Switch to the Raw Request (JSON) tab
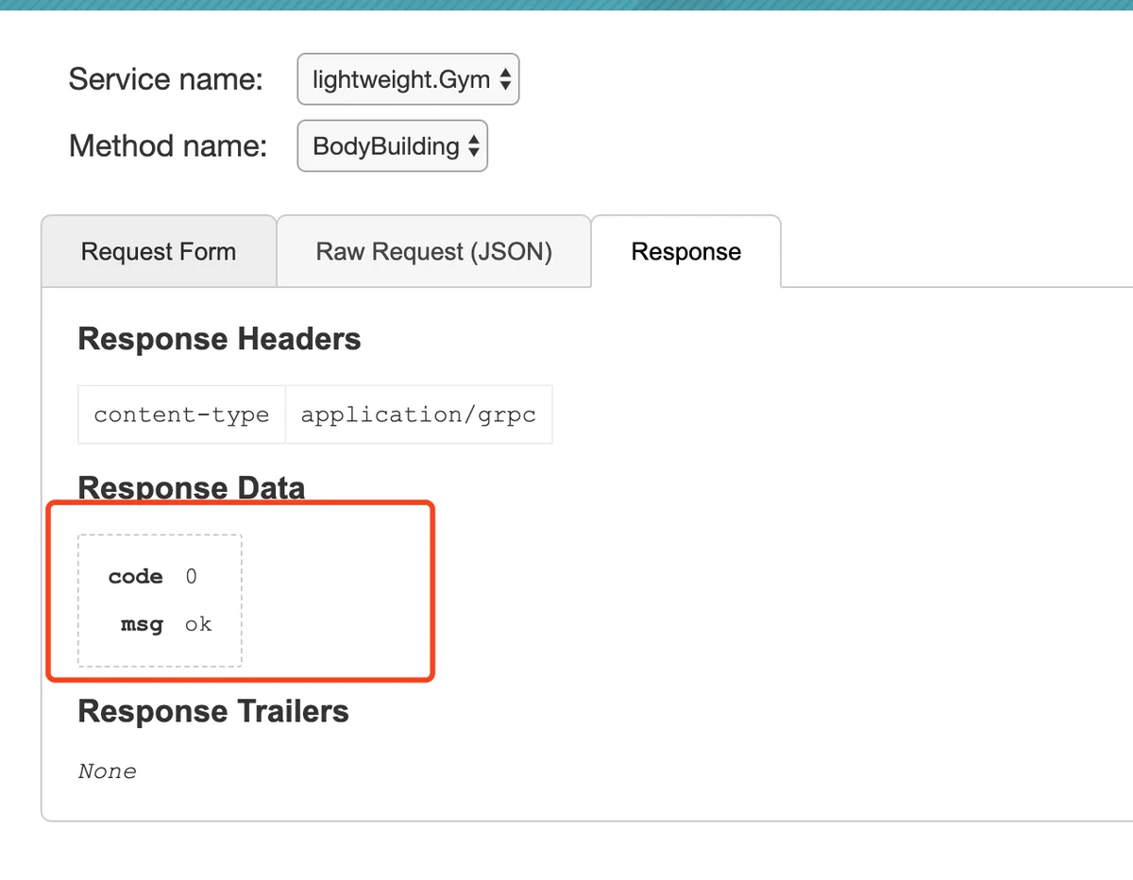 (x=434, y=252)
